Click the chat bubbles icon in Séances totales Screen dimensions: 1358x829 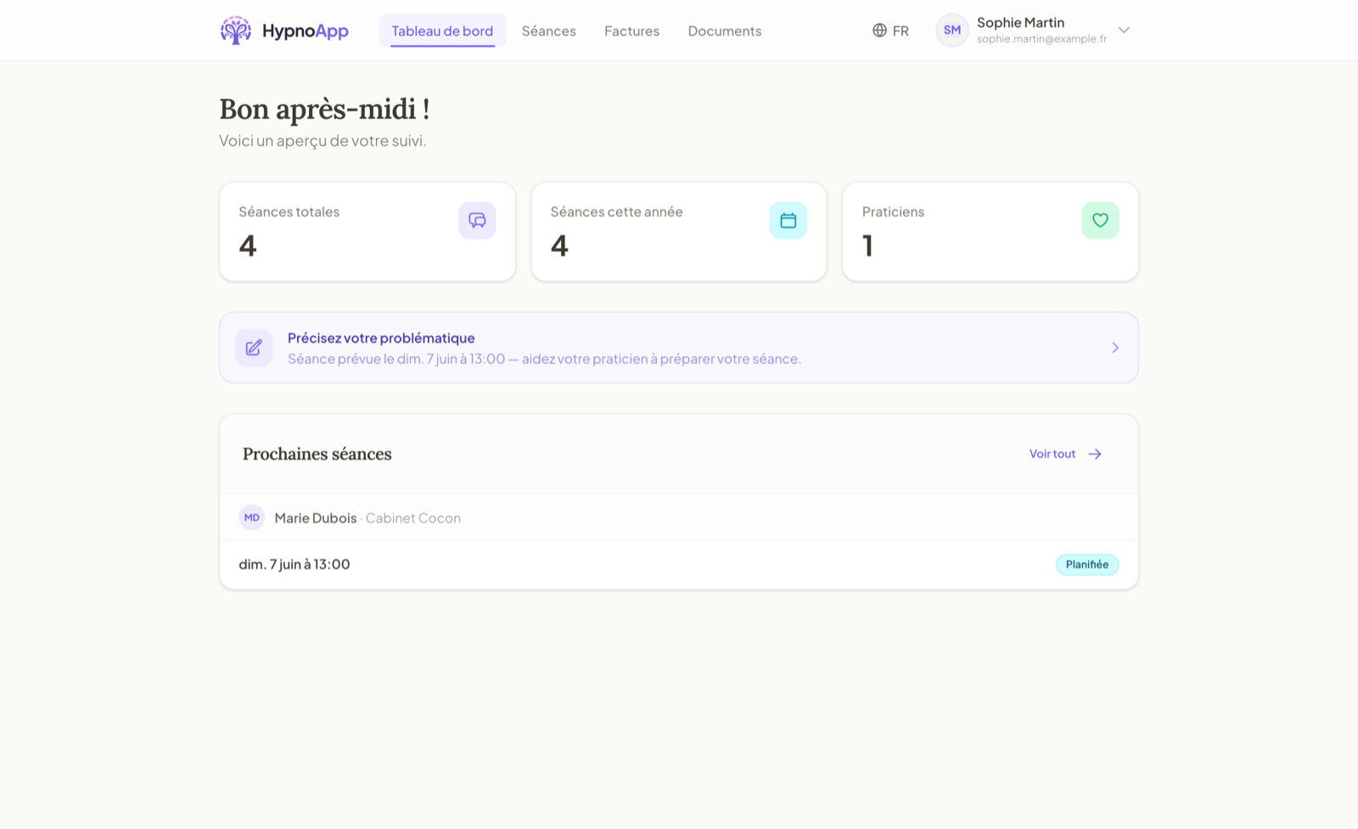coord(477,221)
